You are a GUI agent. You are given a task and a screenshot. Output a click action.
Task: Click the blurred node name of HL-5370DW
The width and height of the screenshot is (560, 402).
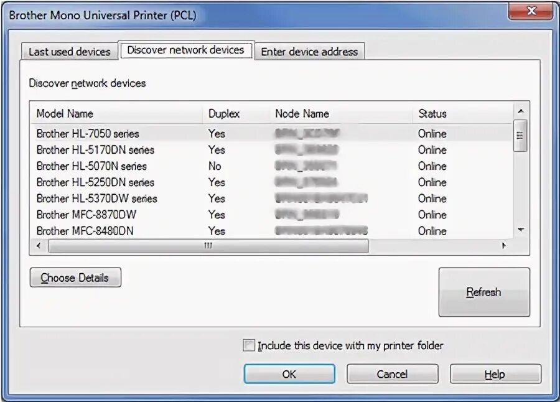[x=321, y=199]
